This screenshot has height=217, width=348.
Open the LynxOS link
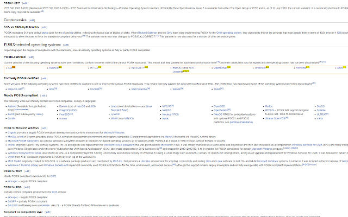115,114
